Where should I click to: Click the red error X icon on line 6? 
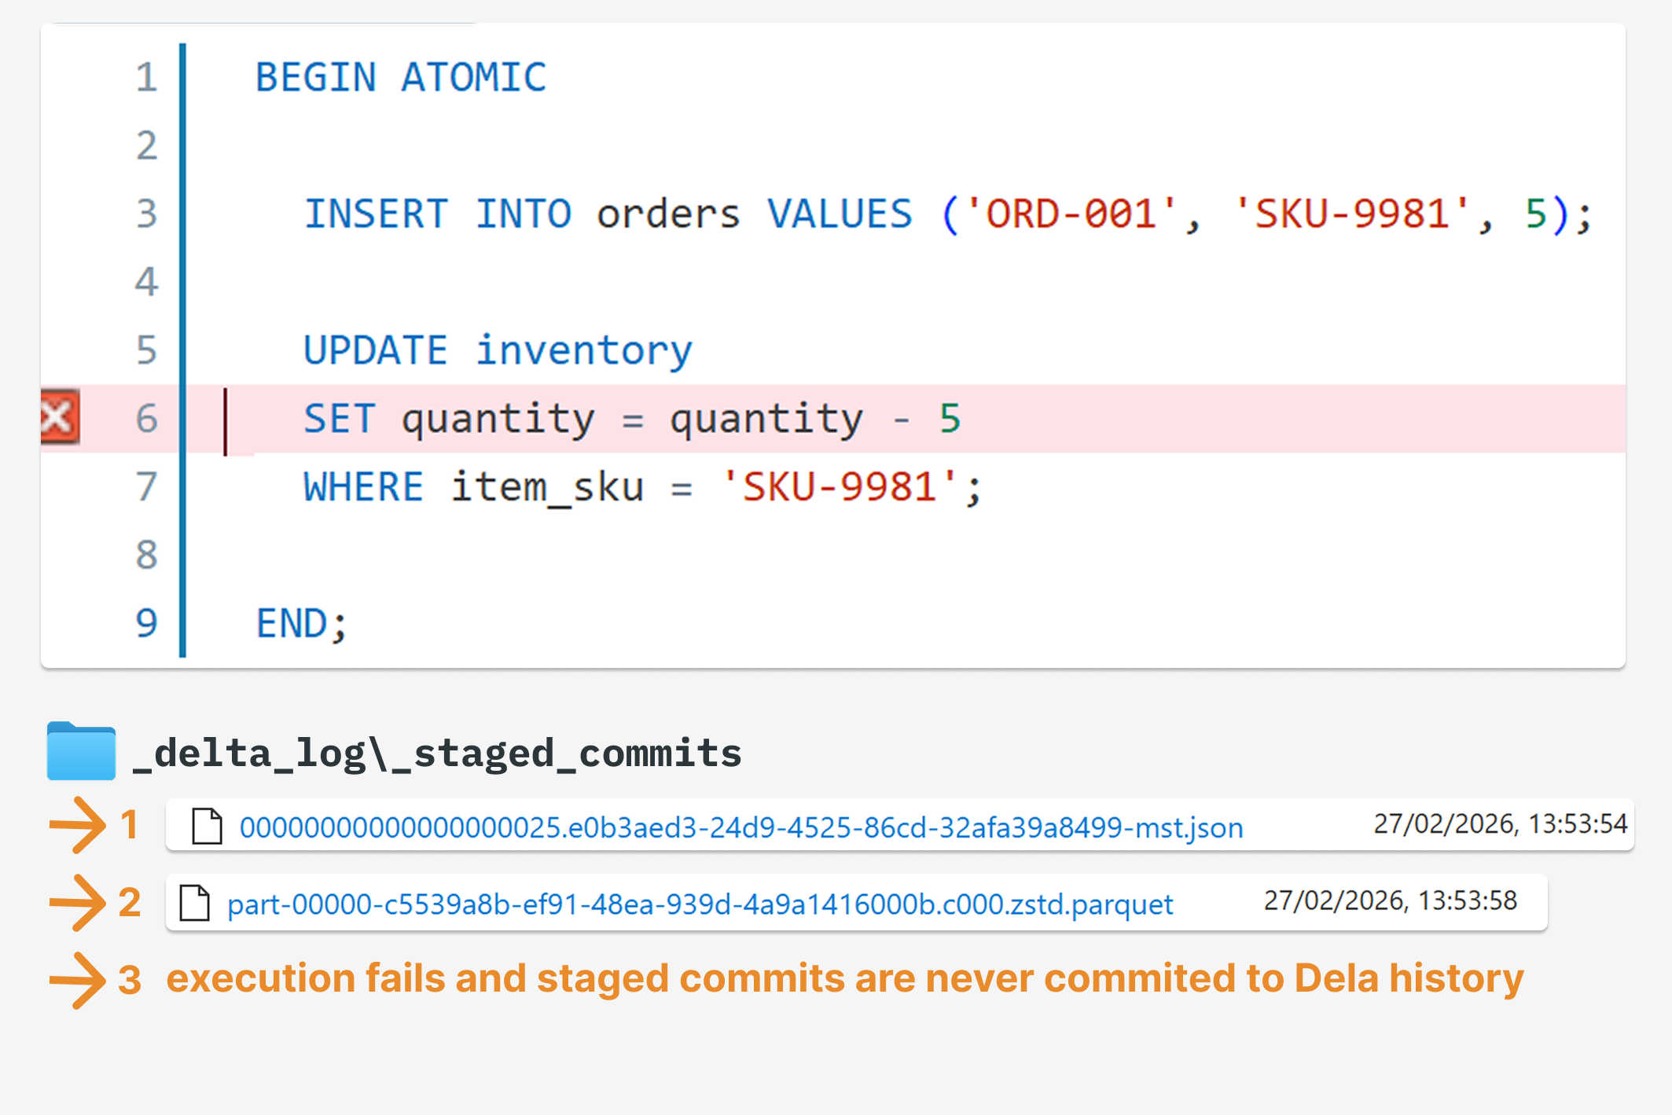tap(60, 416)
